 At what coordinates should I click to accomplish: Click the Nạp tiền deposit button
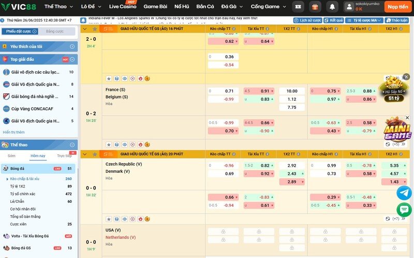click(398, 7)
